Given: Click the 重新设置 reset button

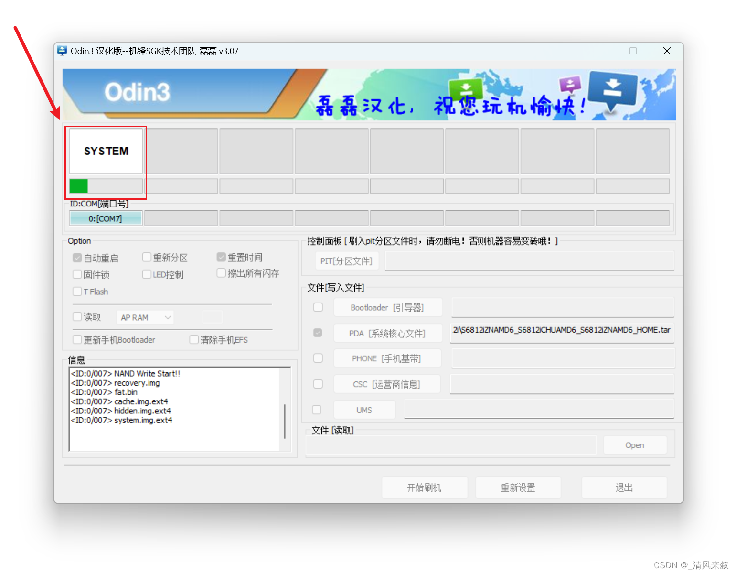Looking at the screenshot, I should (518, 487).
